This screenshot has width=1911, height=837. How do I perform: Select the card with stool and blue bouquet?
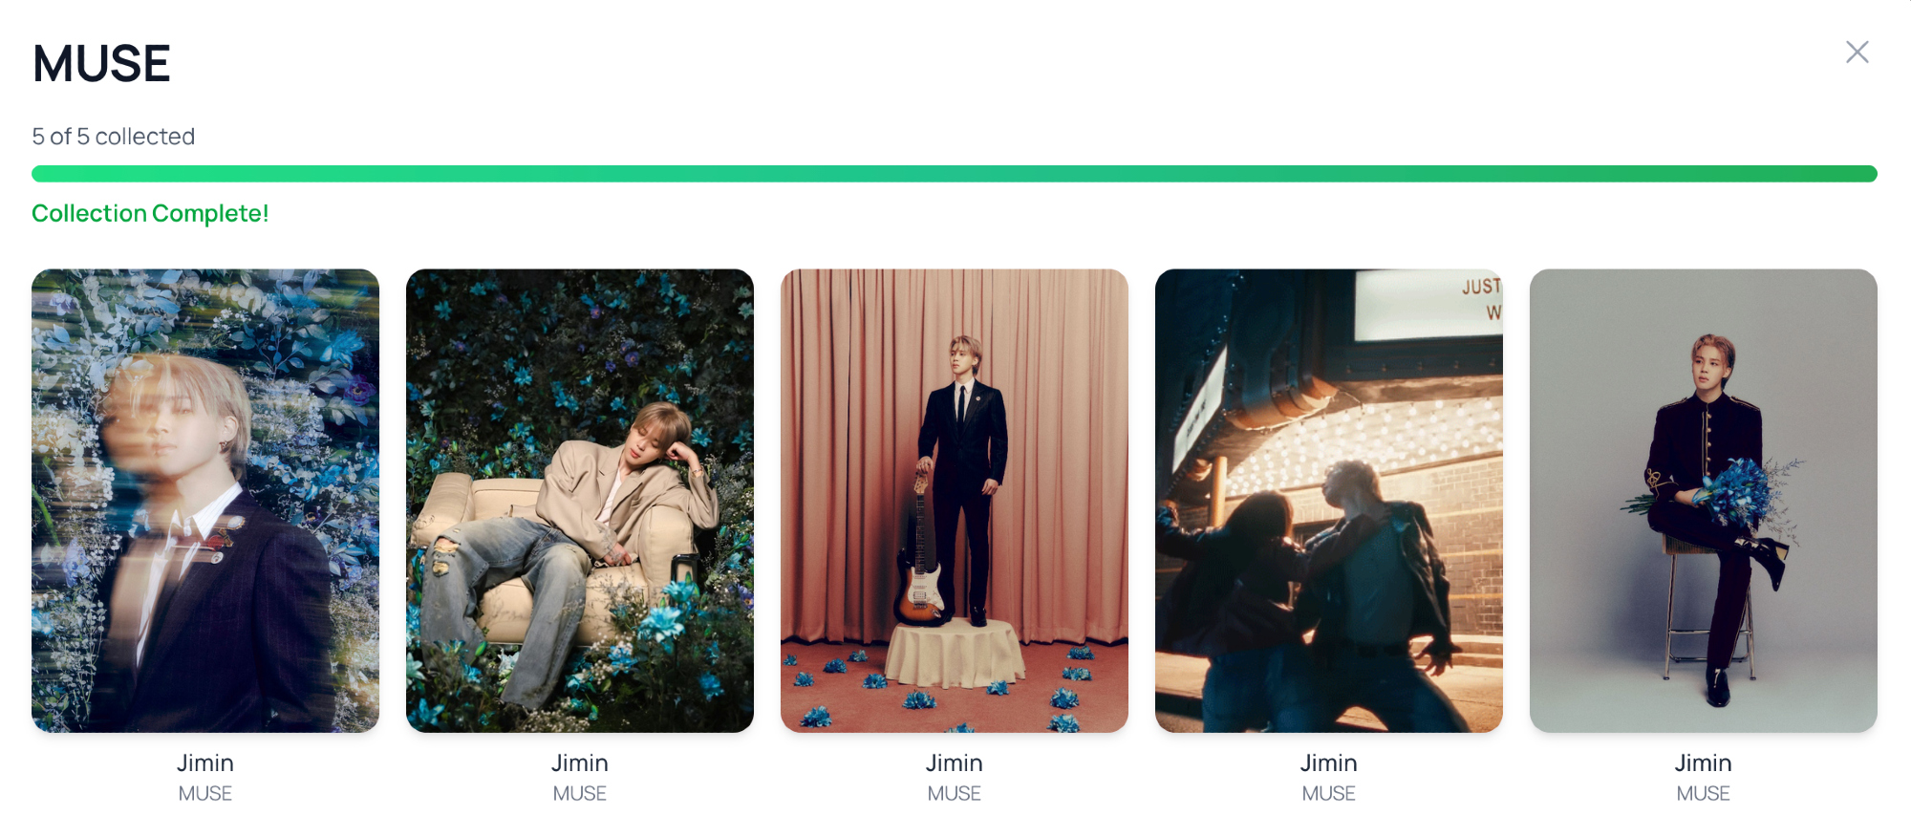1704,501
